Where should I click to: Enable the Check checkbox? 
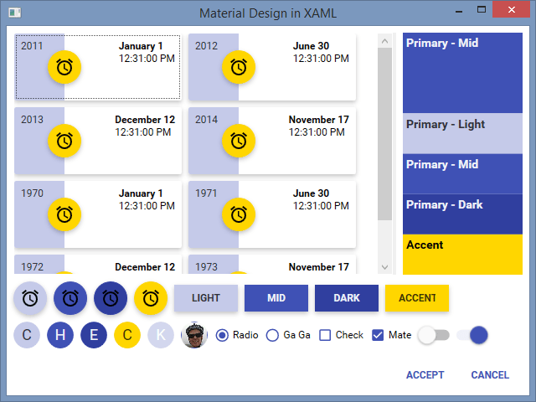click(x=326, y=335)
